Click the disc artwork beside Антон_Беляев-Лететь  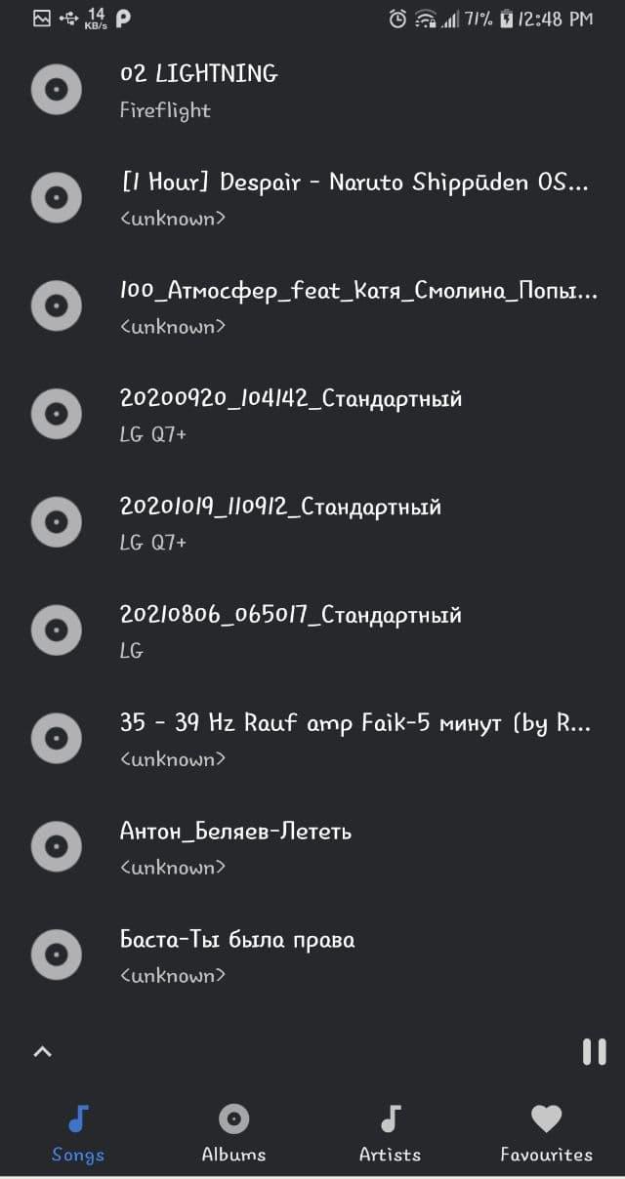point(56,849)
